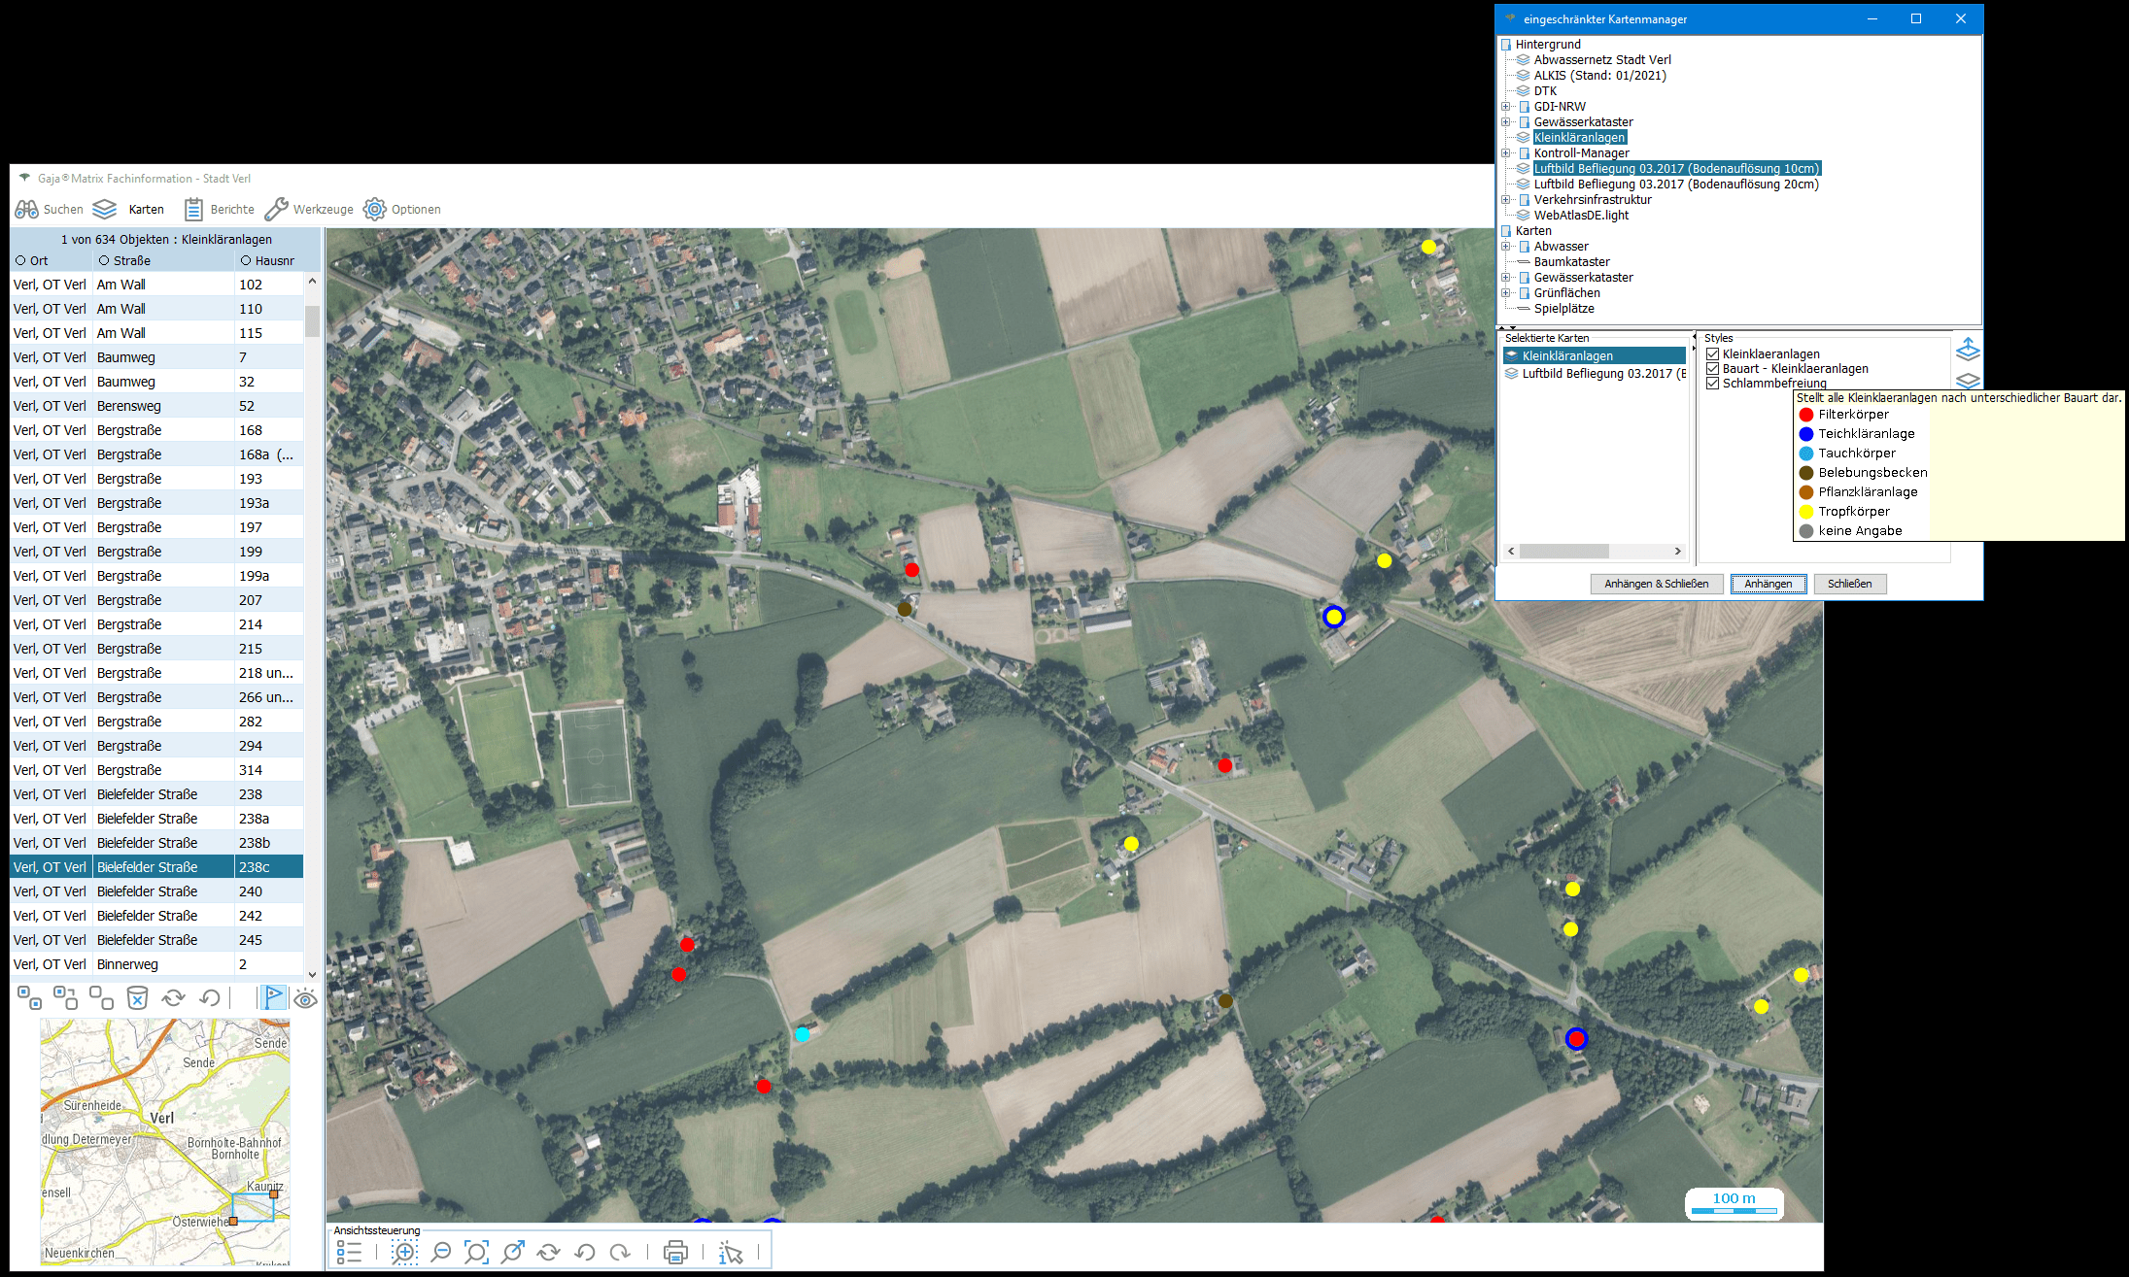The image size is (2129, 1277).
Task: Click the zoom-to-full-extent icon
Action: coord(476,1253)
